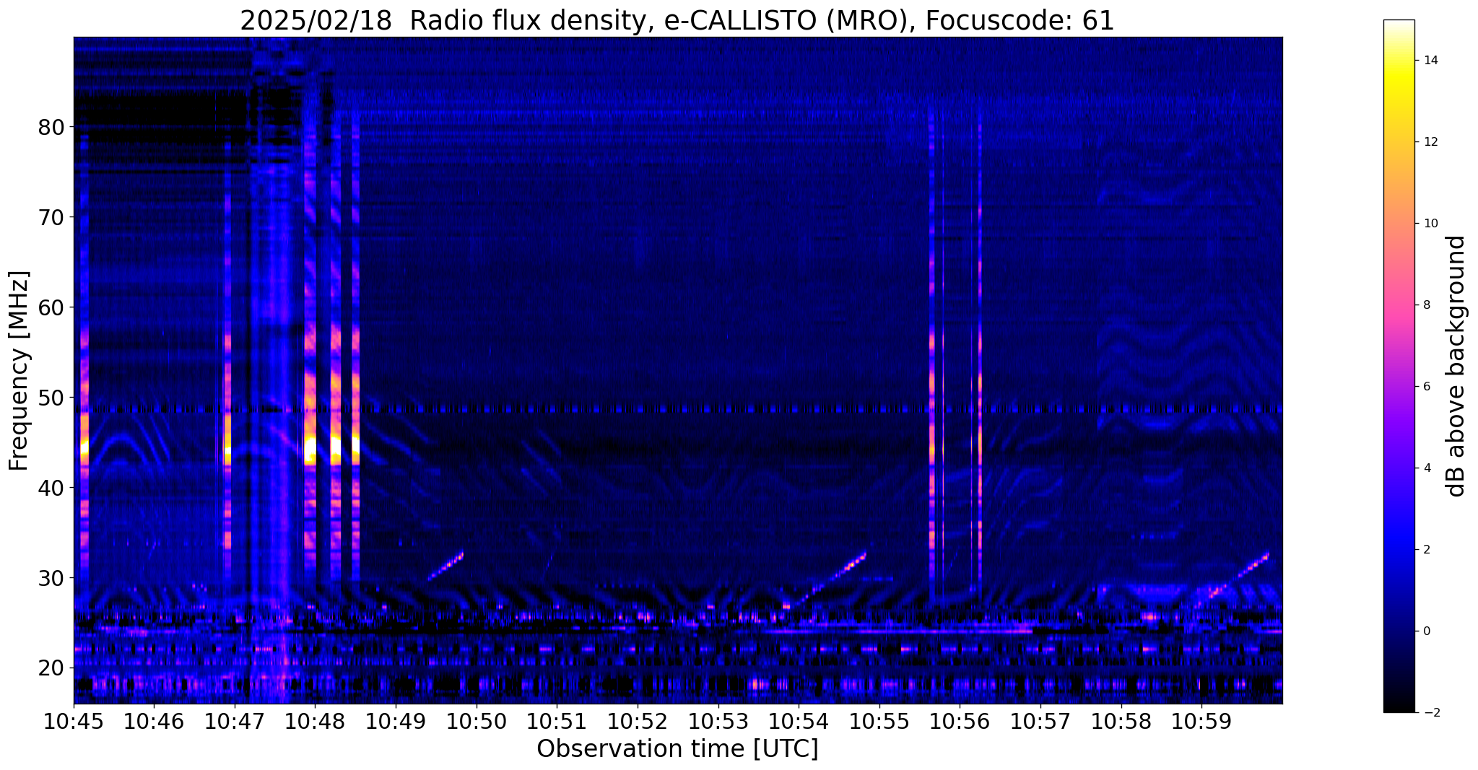Click the 30 MHz frequency tick label
Screen dimensions: 1478x770
click(51, 578)
